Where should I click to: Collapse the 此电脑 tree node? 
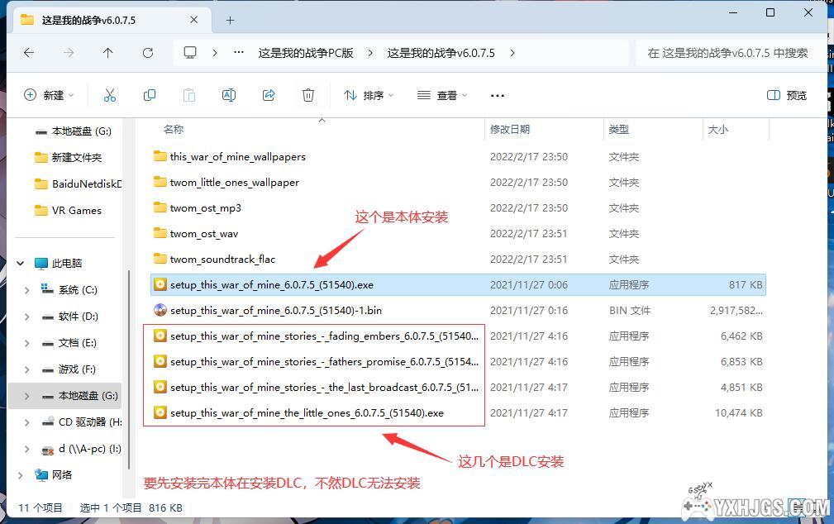21,264
